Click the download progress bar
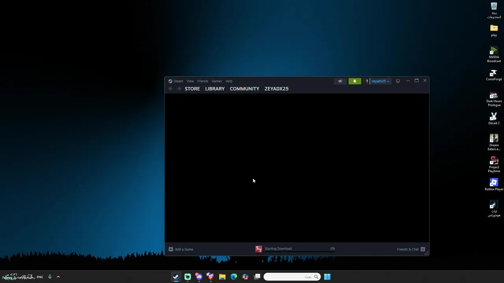 [x=300, y=252]
